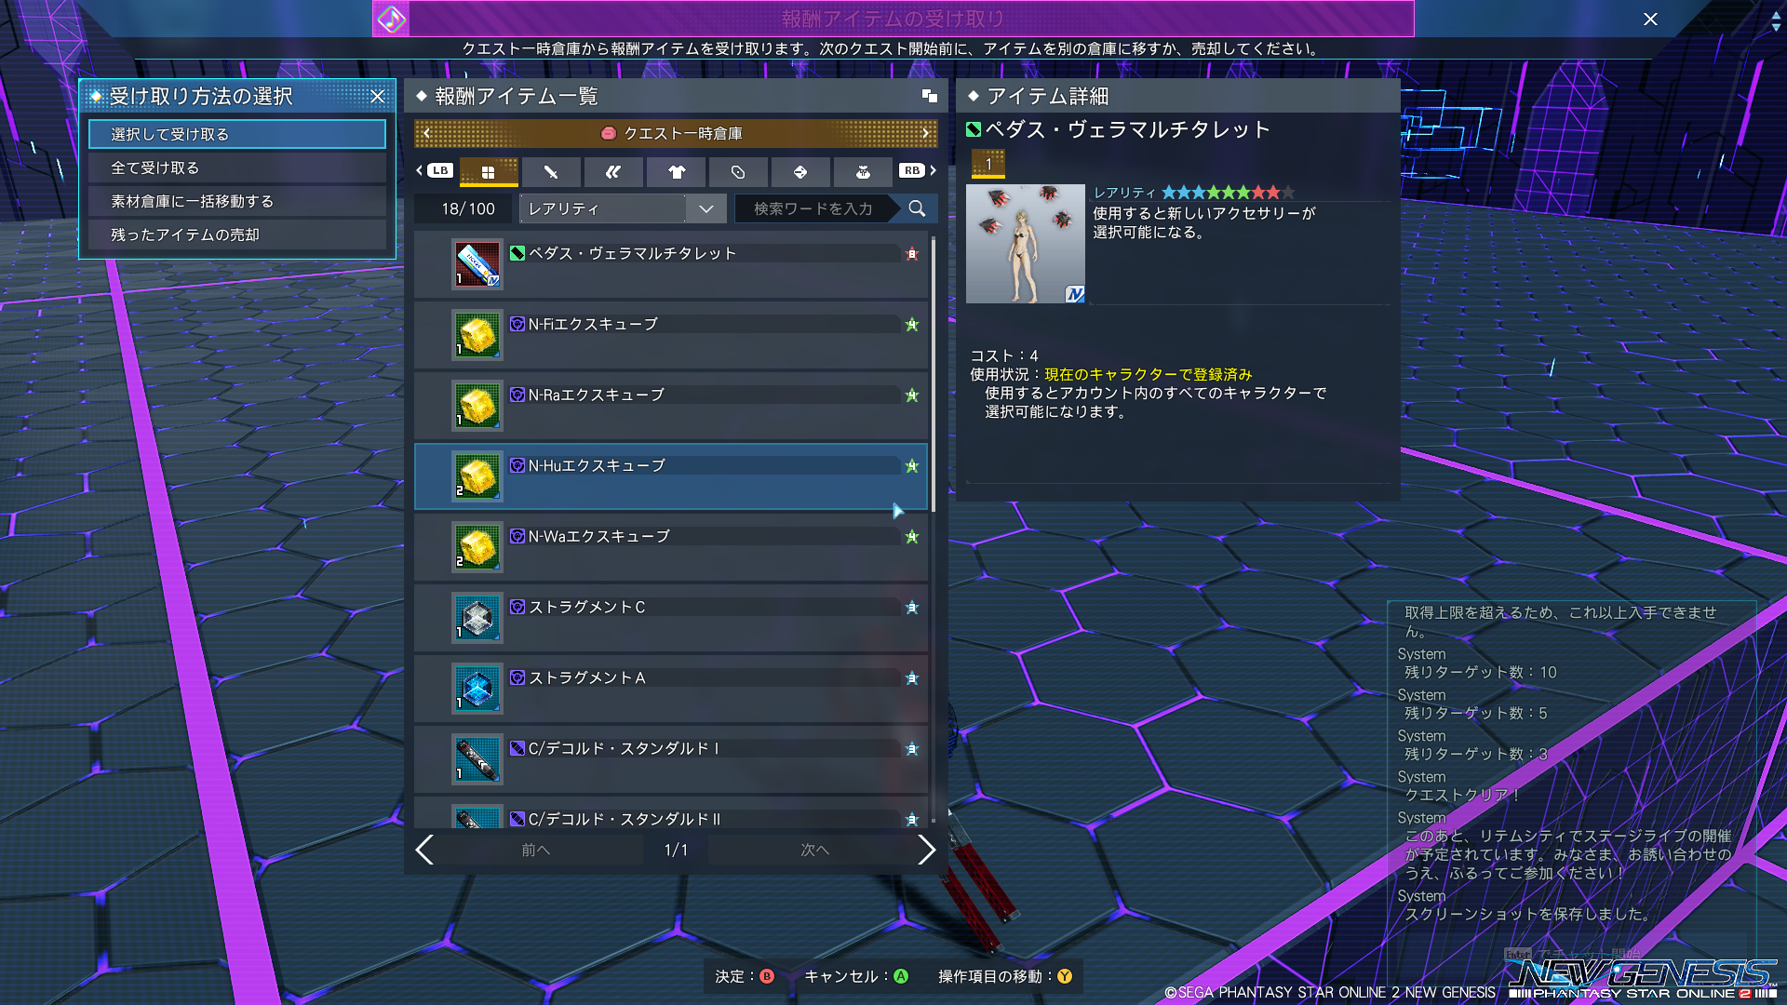Click the キャンセル A button prompt

(856, 976)
